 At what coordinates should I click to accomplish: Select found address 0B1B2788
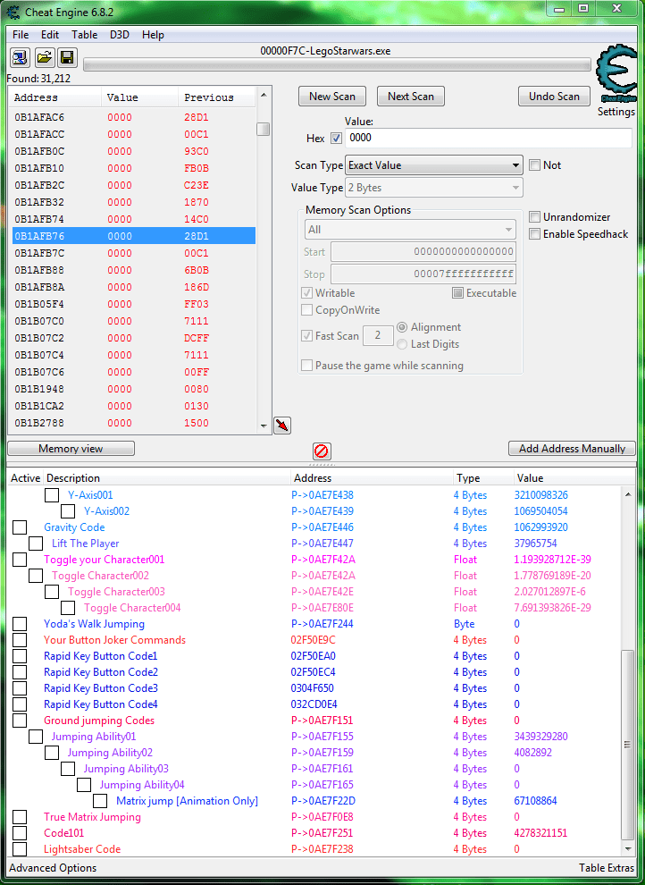pyautogui.click(x=134, y=423)
